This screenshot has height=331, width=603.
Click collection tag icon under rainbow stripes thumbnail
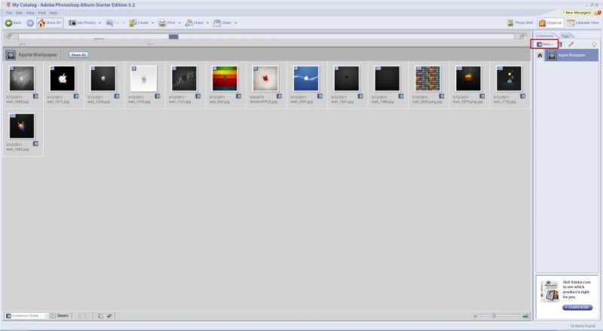point(238,97)
